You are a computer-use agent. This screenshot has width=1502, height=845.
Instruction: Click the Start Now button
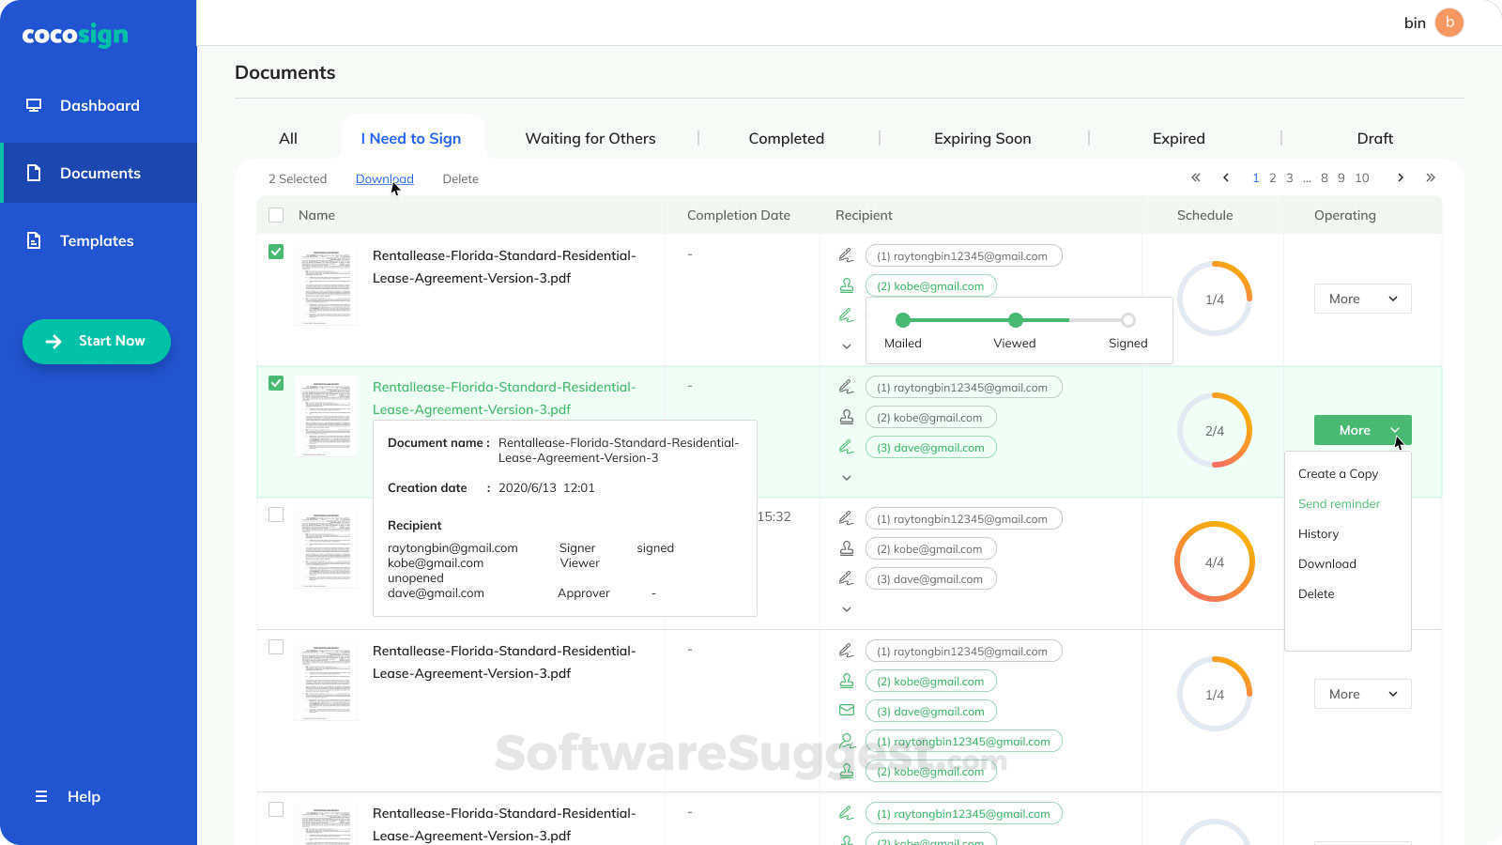97,342
